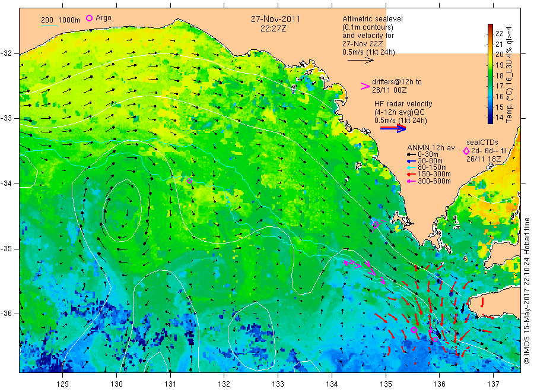The image size is (534, 392).
Task: Click the 14 label on the color bar
Action: (x=499, y=118)
